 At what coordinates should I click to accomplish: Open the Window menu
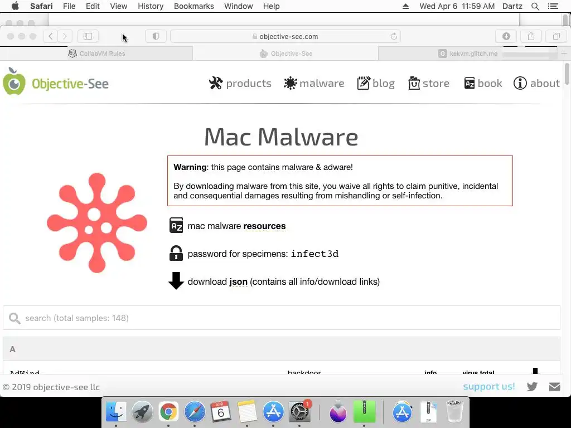(x=239, y=6)
